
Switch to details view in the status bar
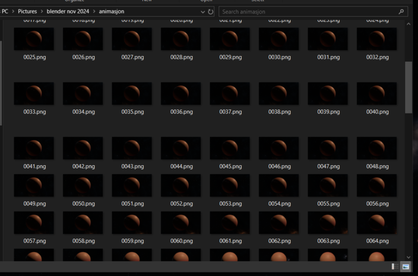point(395,266)
